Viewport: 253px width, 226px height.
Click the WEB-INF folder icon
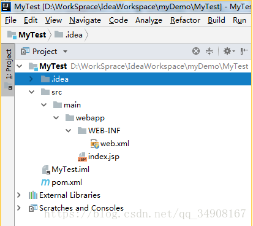(82, 130)
